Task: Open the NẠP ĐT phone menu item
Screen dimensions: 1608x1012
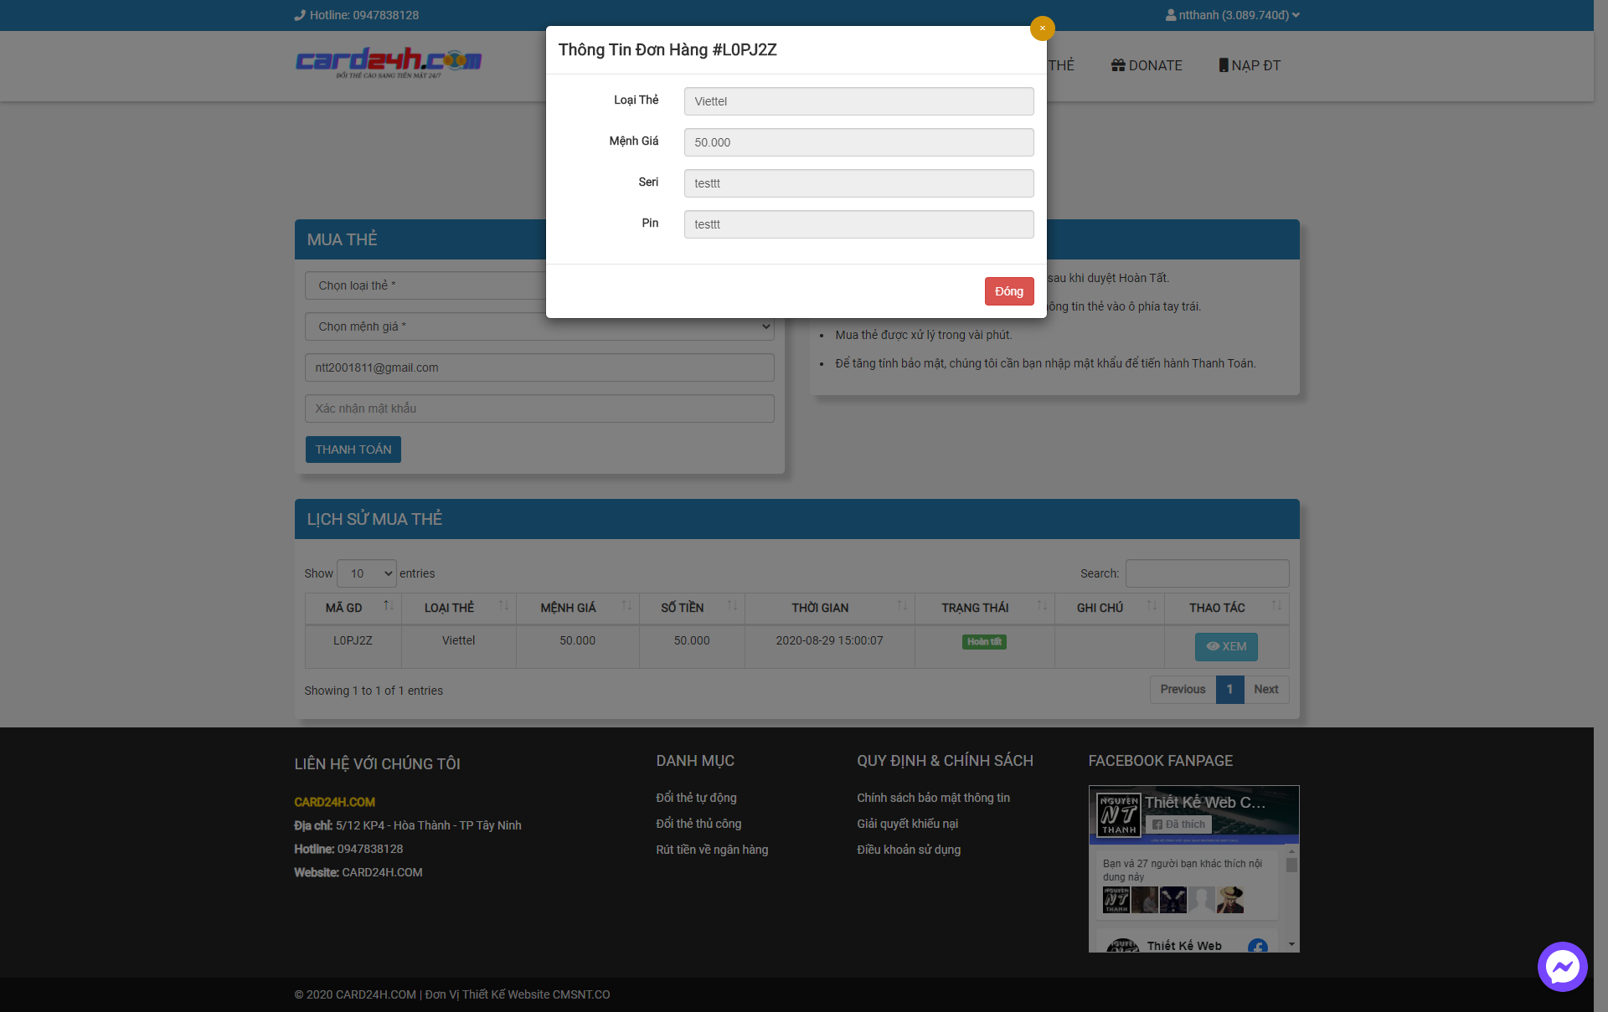Action: click(1249, 65)
